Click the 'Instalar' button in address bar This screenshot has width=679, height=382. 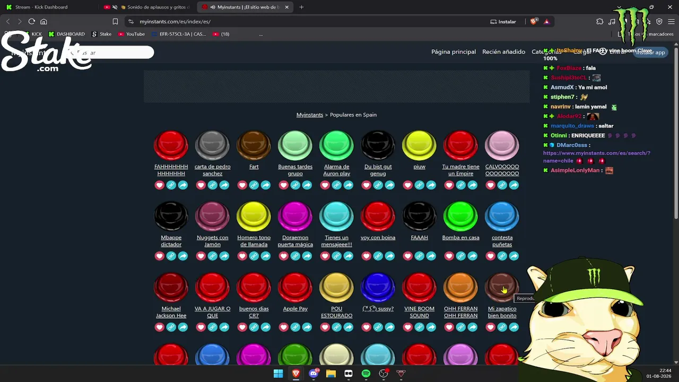tap(503, 22)
